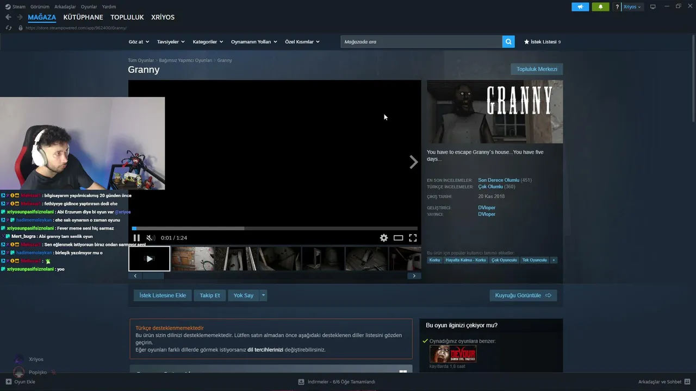Switch to the TOPLULUK tab

pos(127,17)
